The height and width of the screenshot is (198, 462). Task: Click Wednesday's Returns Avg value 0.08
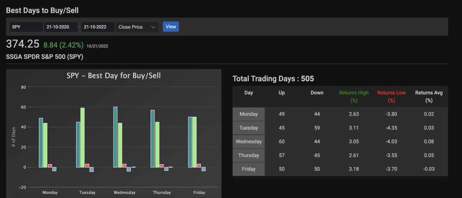pyautogui.click(x=429, y=141)
